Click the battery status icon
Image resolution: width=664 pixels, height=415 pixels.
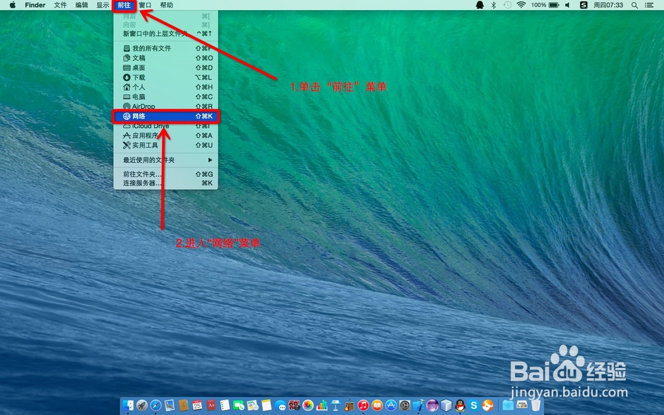[554, 5]
